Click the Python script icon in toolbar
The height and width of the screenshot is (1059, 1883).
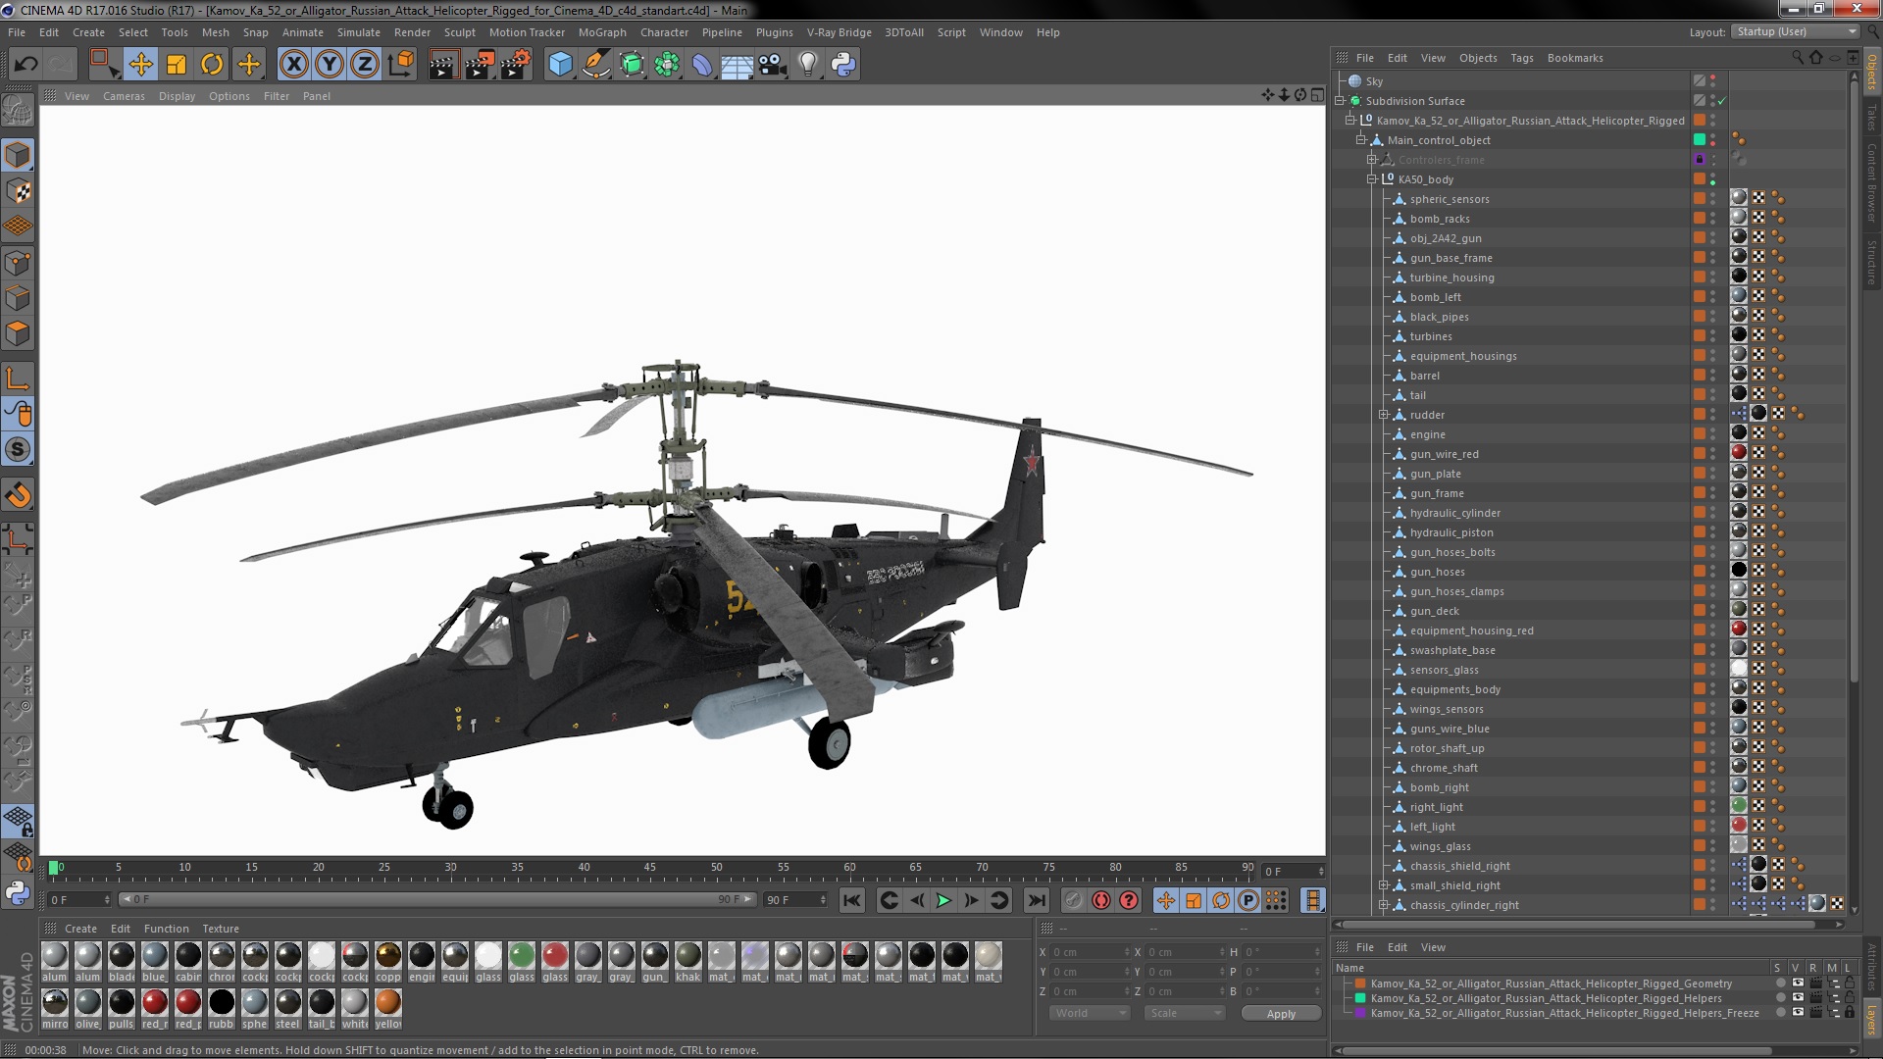coord(843,65)
